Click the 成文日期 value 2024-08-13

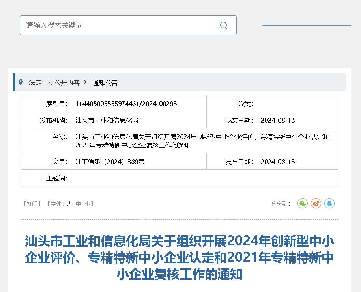278,120
